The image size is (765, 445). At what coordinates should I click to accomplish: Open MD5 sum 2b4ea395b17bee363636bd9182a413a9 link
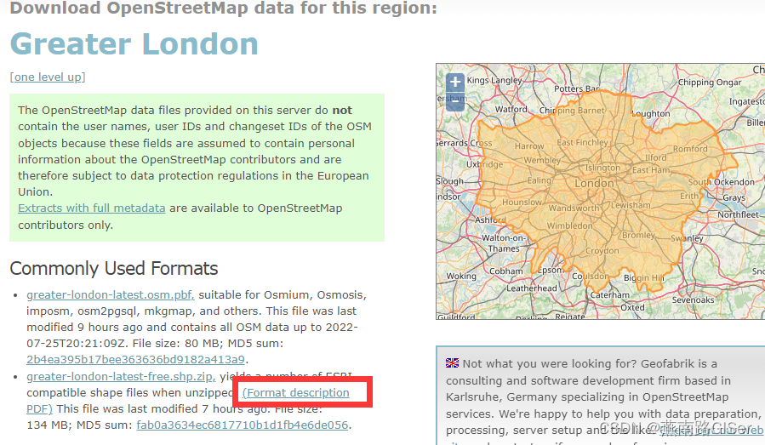pos(135,360)
